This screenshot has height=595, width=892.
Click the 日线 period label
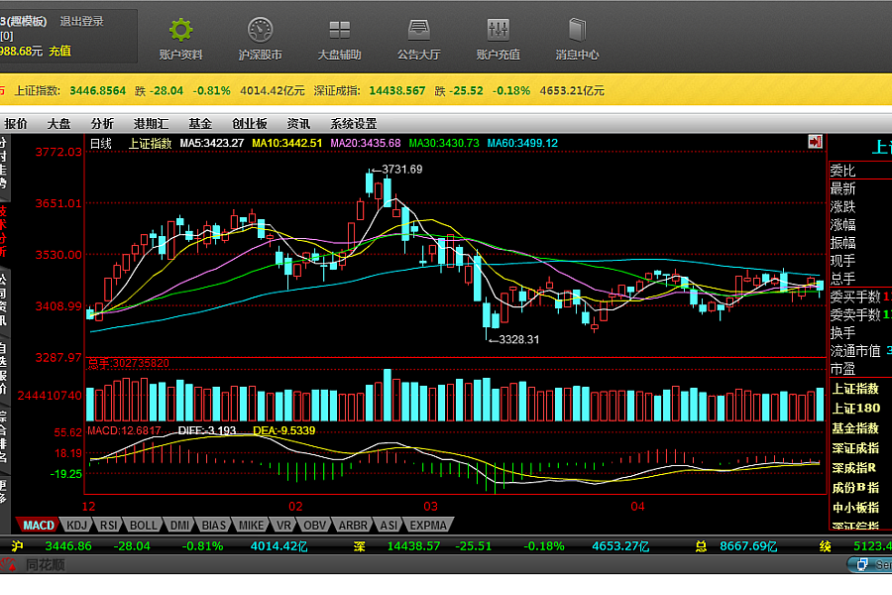[x=101, y=143]
